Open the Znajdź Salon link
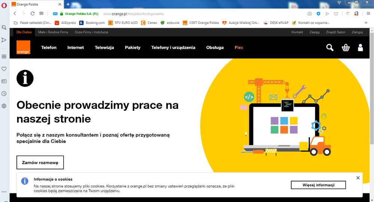The image size is (374, 202). coord(335,32)
